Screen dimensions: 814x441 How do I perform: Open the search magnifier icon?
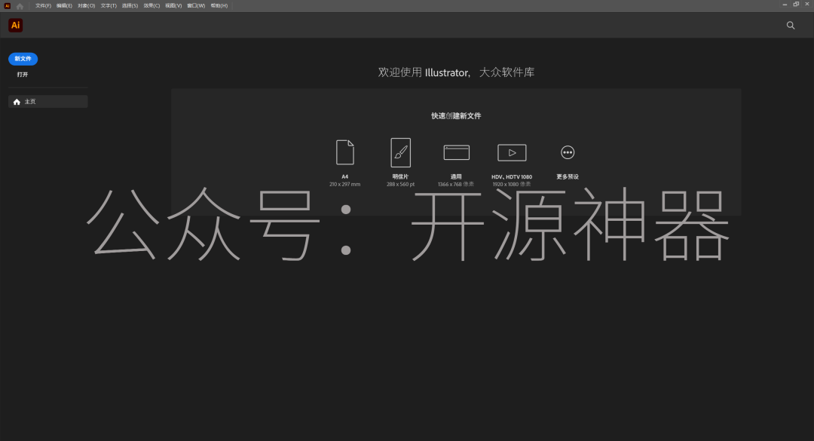791,25
